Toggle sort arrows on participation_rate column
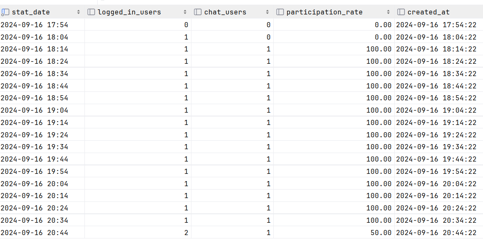Viewport: 483px width, 244px height. 388,12
